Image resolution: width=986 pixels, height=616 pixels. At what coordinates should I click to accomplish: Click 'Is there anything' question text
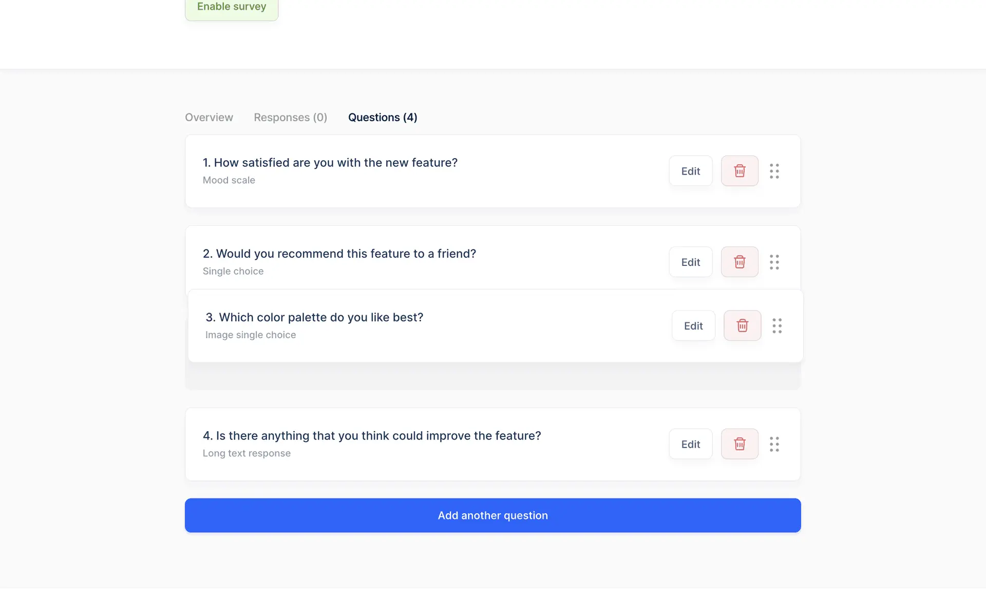click(371, 436)
